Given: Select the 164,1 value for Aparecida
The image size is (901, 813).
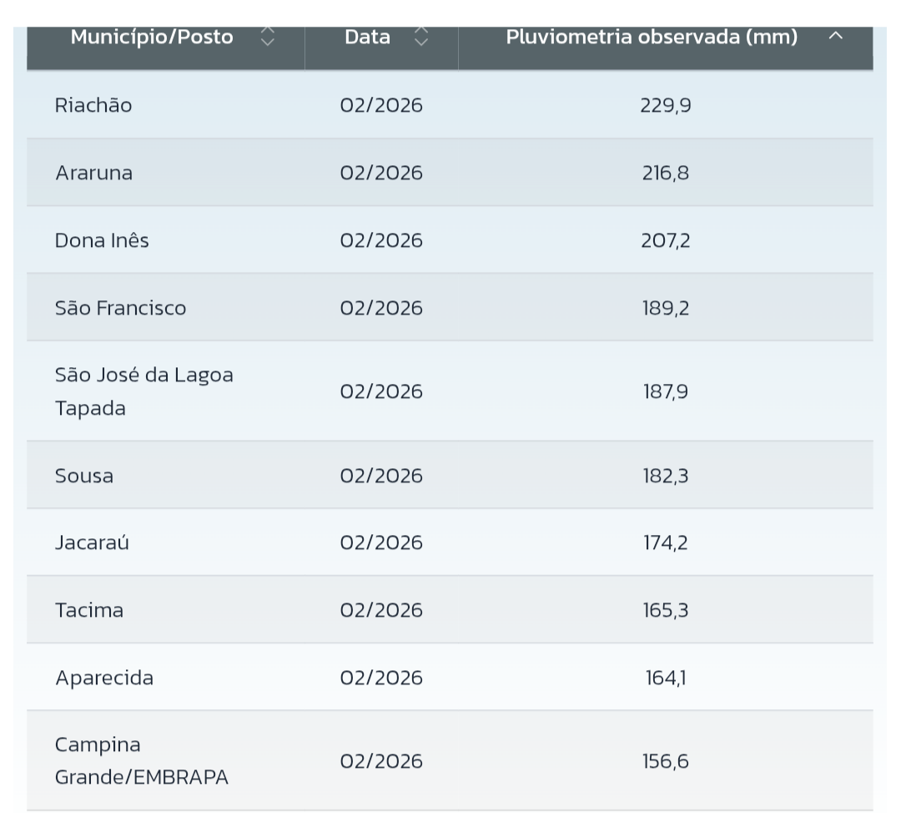Looking at the screenshot, I should pyautogui.click(x=665, y=679).
